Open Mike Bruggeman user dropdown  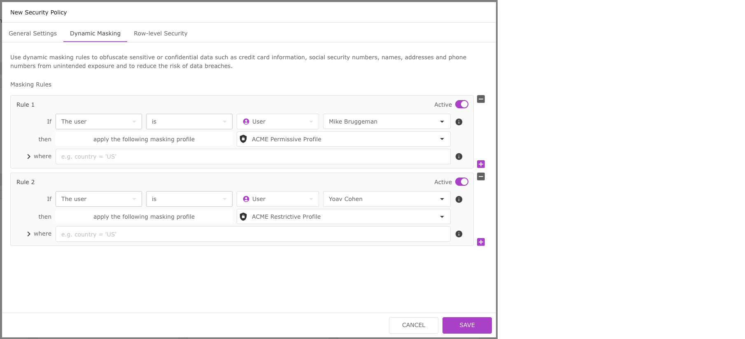[387, 122]
